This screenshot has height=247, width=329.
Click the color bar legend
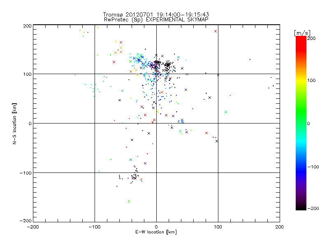coord(301,123)
